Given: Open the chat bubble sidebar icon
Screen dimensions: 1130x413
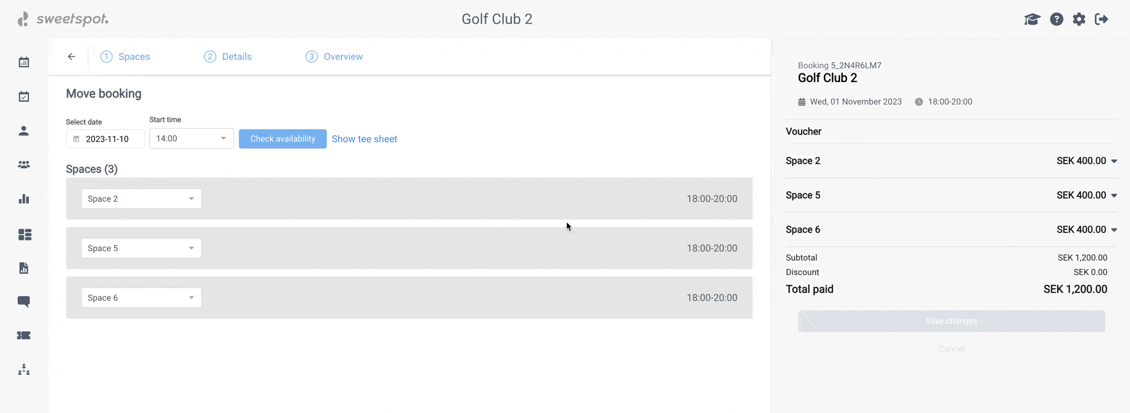Looking at the screenshot, I should [x=24, y=301].
